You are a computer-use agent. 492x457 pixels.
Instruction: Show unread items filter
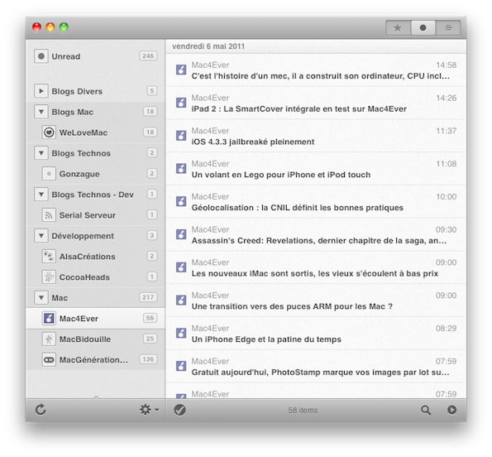click(423, 28)
